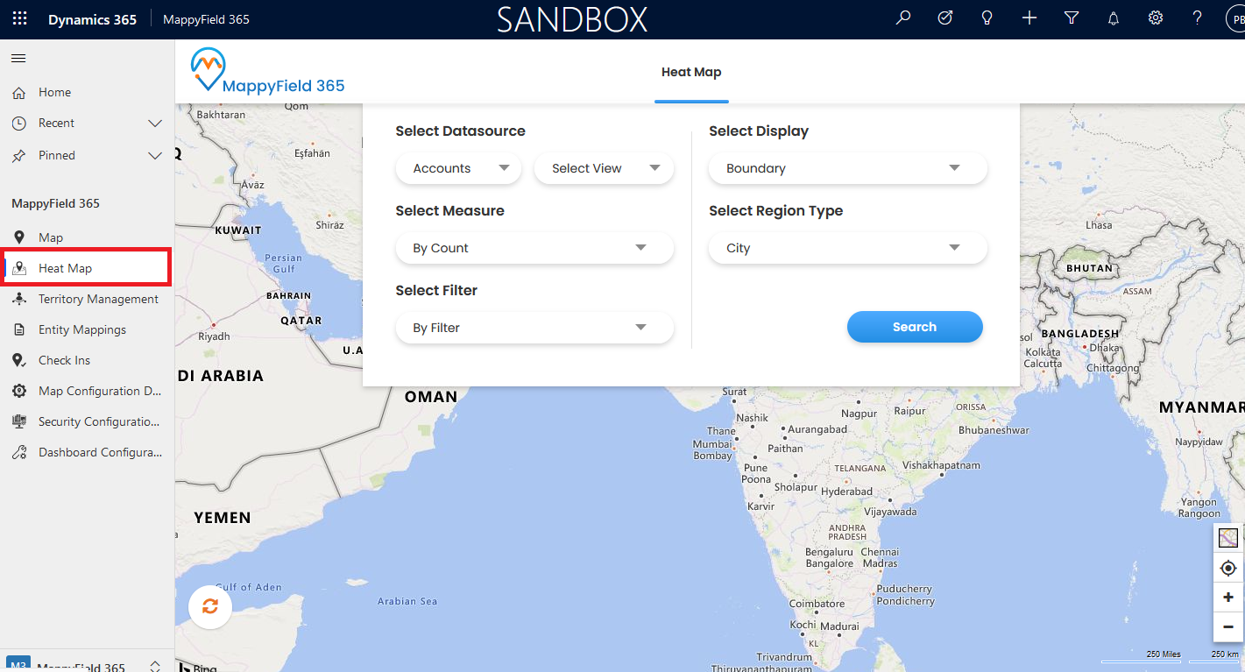1245x672 pixels.
Task: Click the Map pin icon in sidebar
Action: (x=18, y=237)
